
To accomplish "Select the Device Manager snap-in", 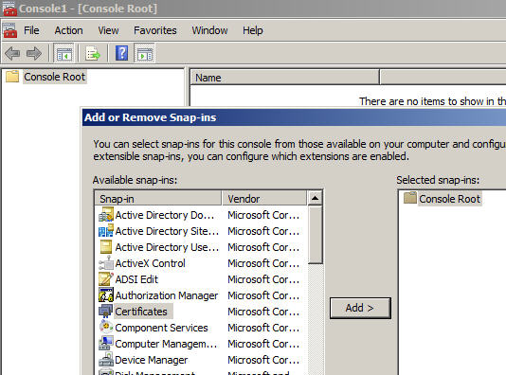I will [151, 360].
